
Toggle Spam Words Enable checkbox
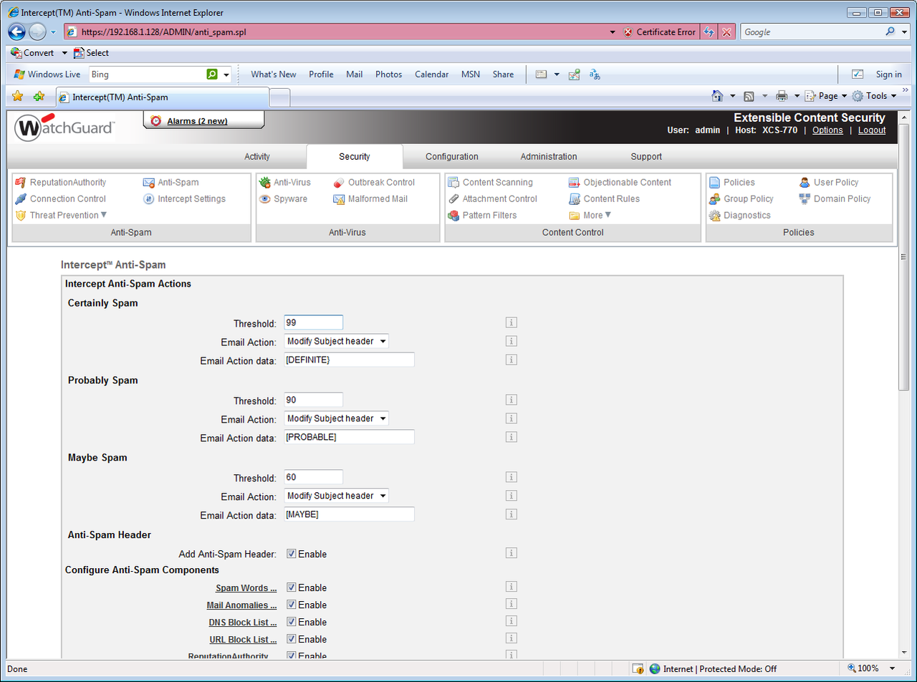[x=292, y=588]
